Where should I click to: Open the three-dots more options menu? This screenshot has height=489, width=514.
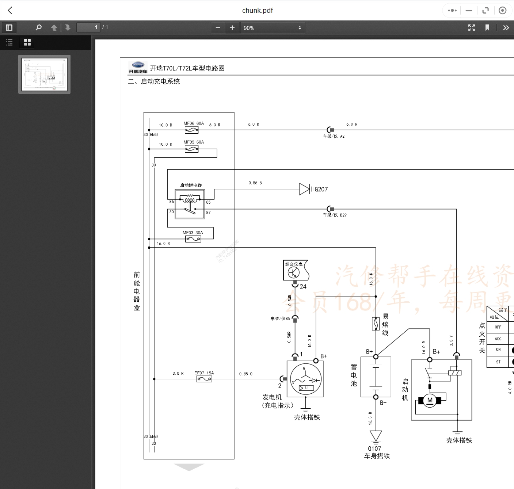tap(452, 11)
